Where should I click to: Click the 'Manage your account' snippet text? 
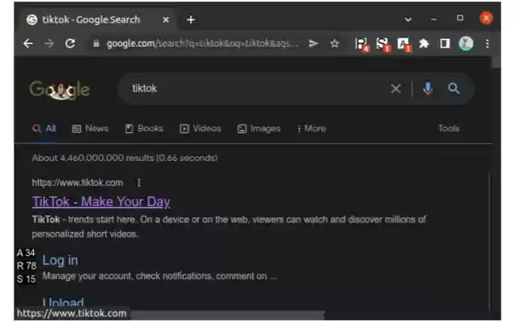(159, 276)
